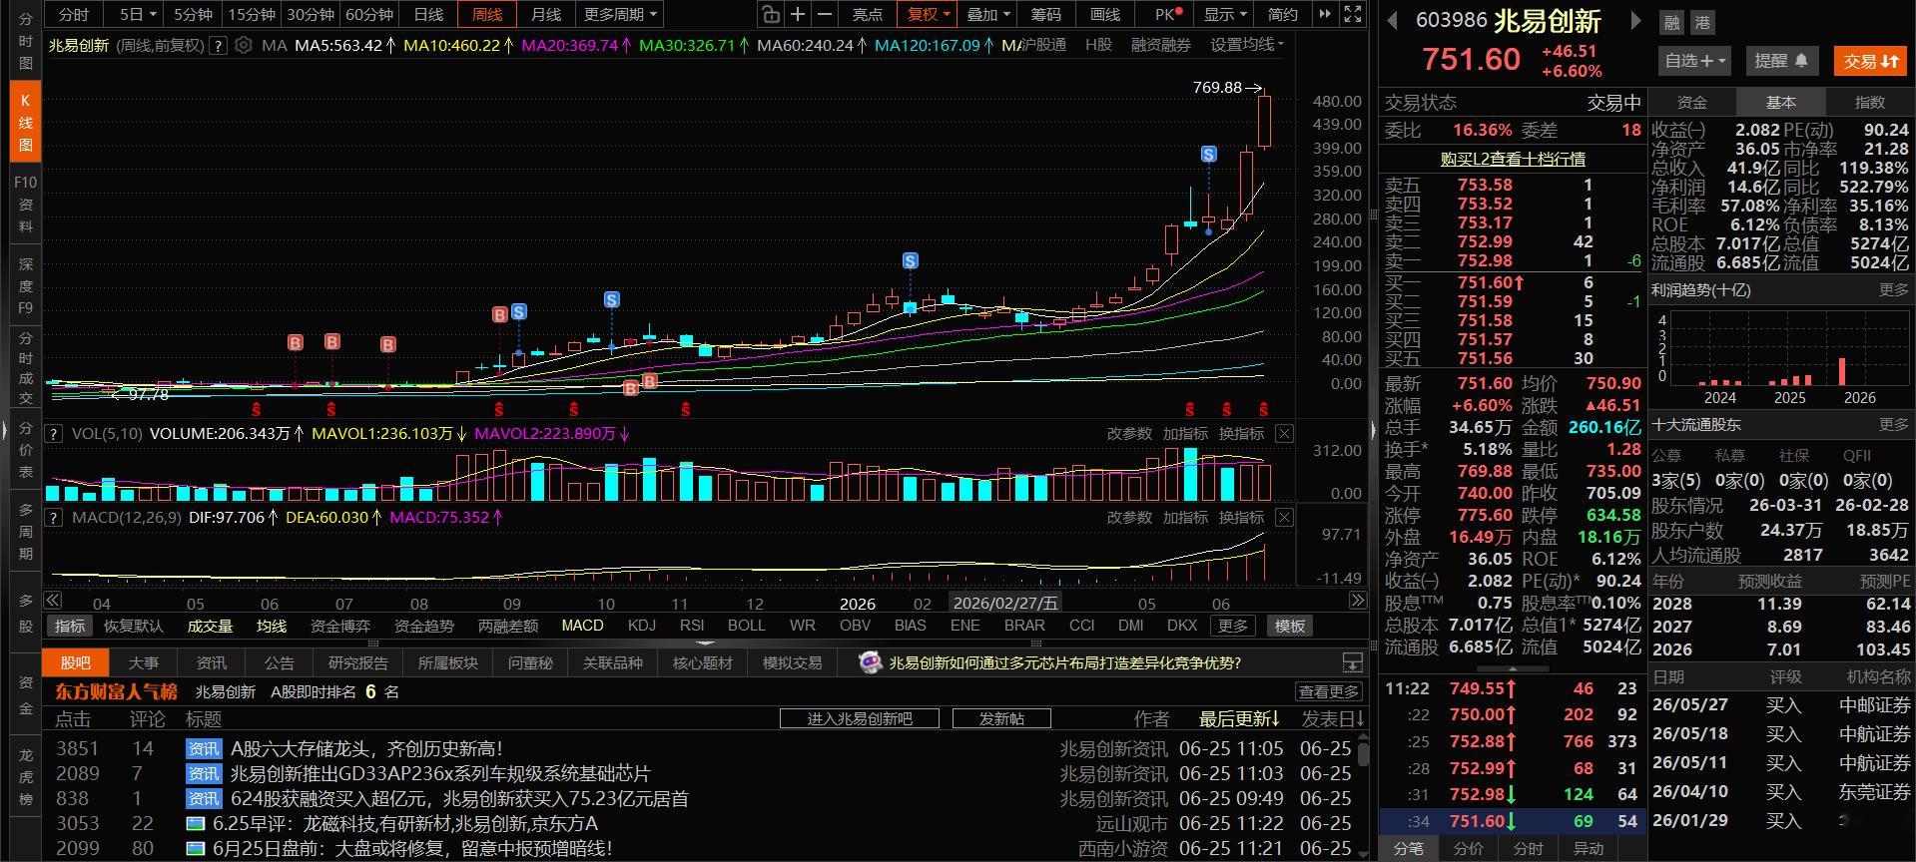
Task: Open the 显示 display dropdown
Action: pos(1225,14)
